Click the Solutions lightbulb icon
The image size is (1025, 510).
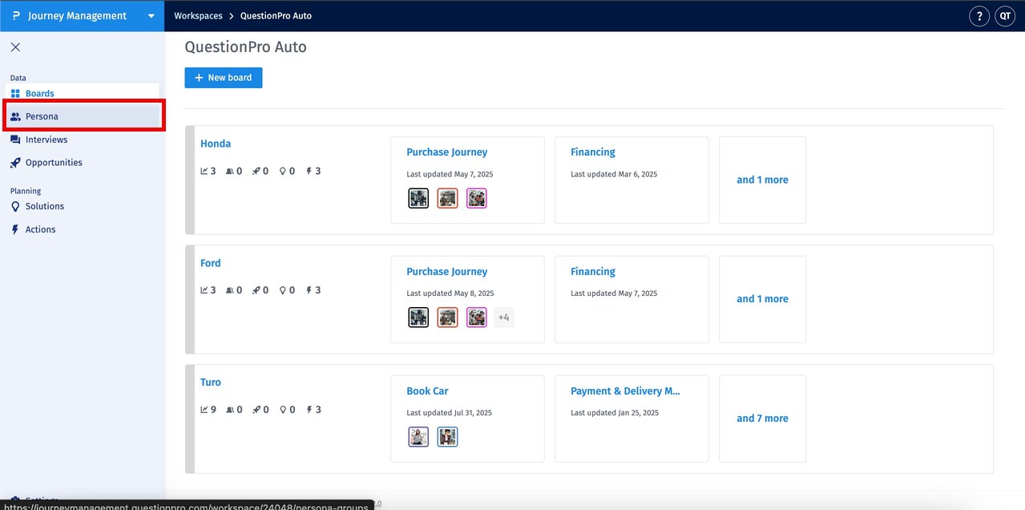pyautogui.click(x=15, y=206)
